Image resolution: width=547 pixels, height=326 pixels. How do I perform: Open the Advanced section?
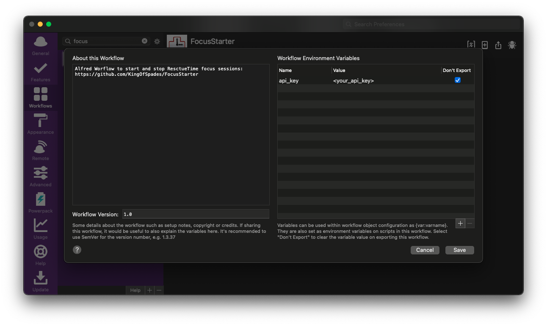[x=41, y=177]
